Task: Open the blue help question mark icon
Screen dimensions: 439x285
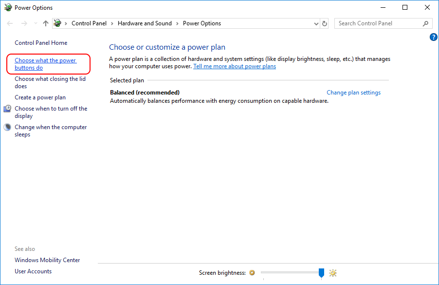Action: 433,37
